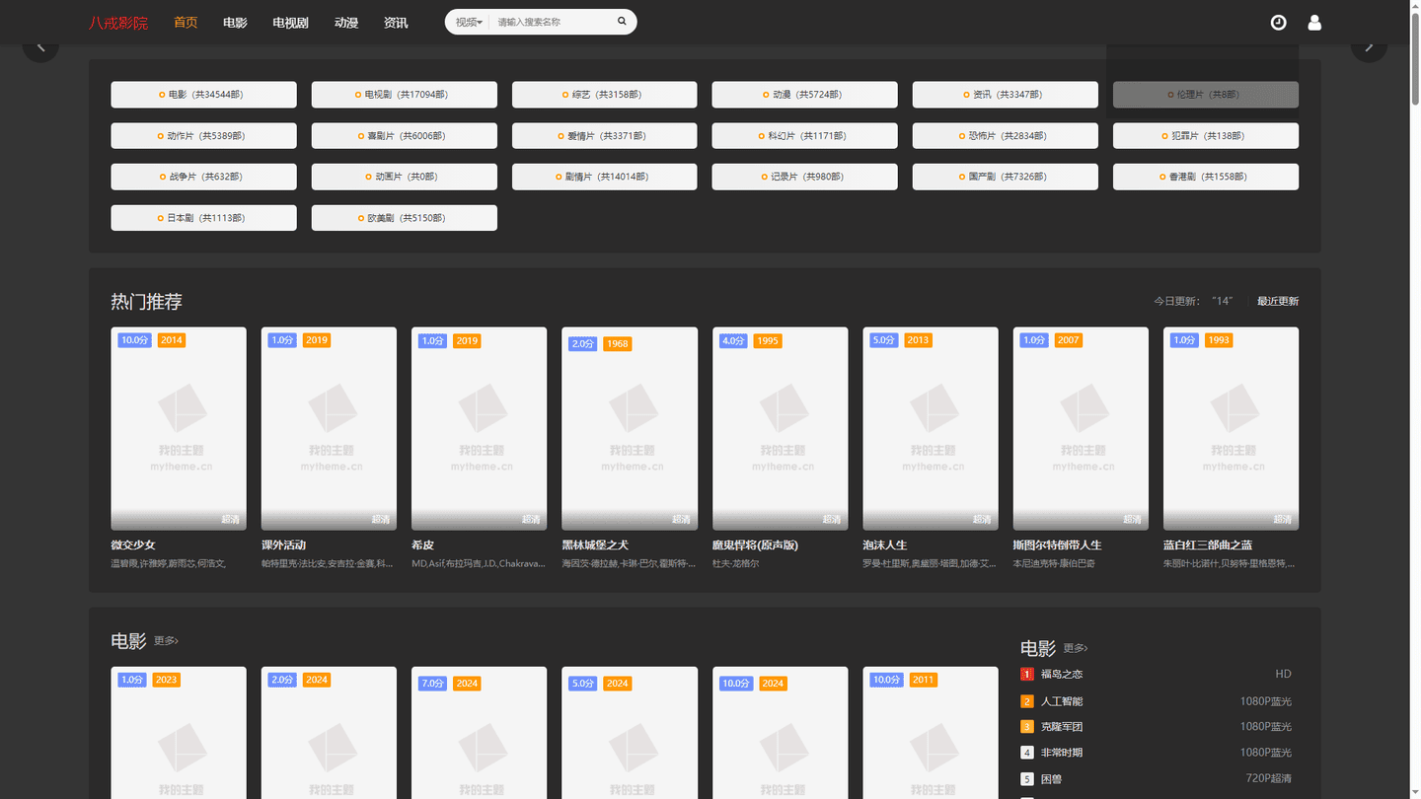Open the 电视剧 navigation menu item

click(291, 22)
